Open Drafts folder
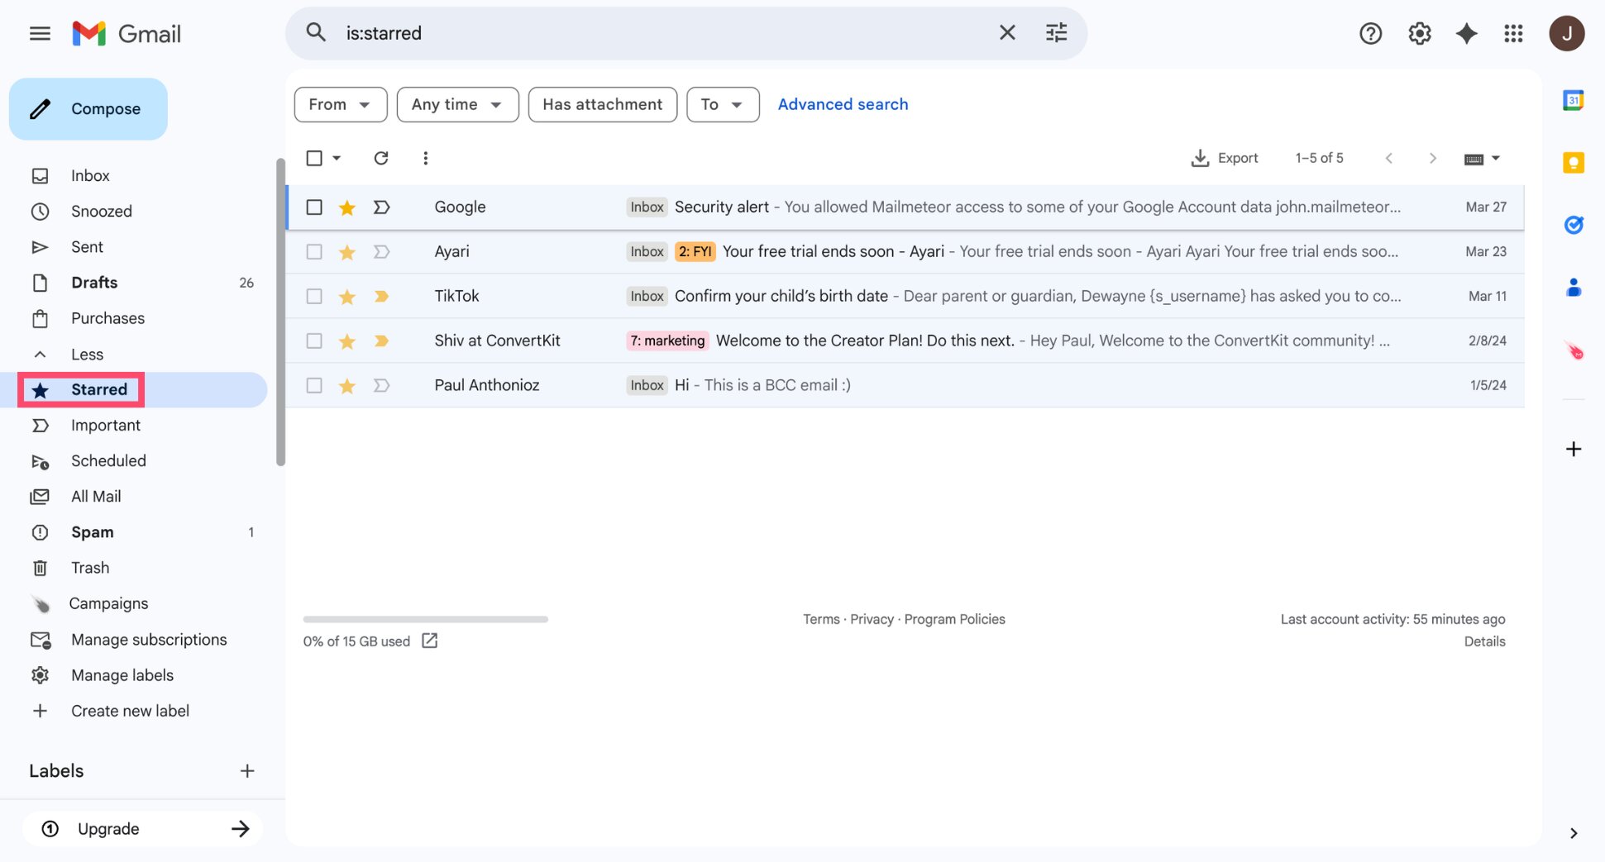The width and height of the screenshot is (1605, 862). click(94, 283)
